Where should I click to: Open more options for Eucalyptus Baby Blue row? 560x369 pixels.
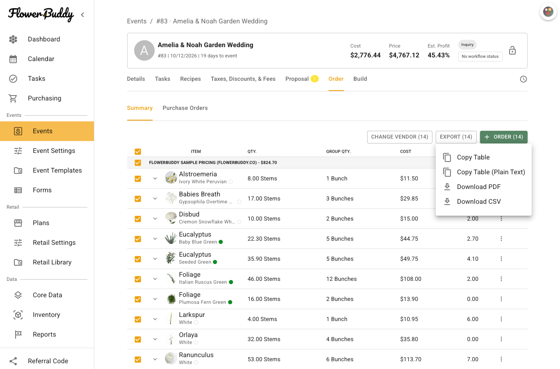(x=501, y=239)
